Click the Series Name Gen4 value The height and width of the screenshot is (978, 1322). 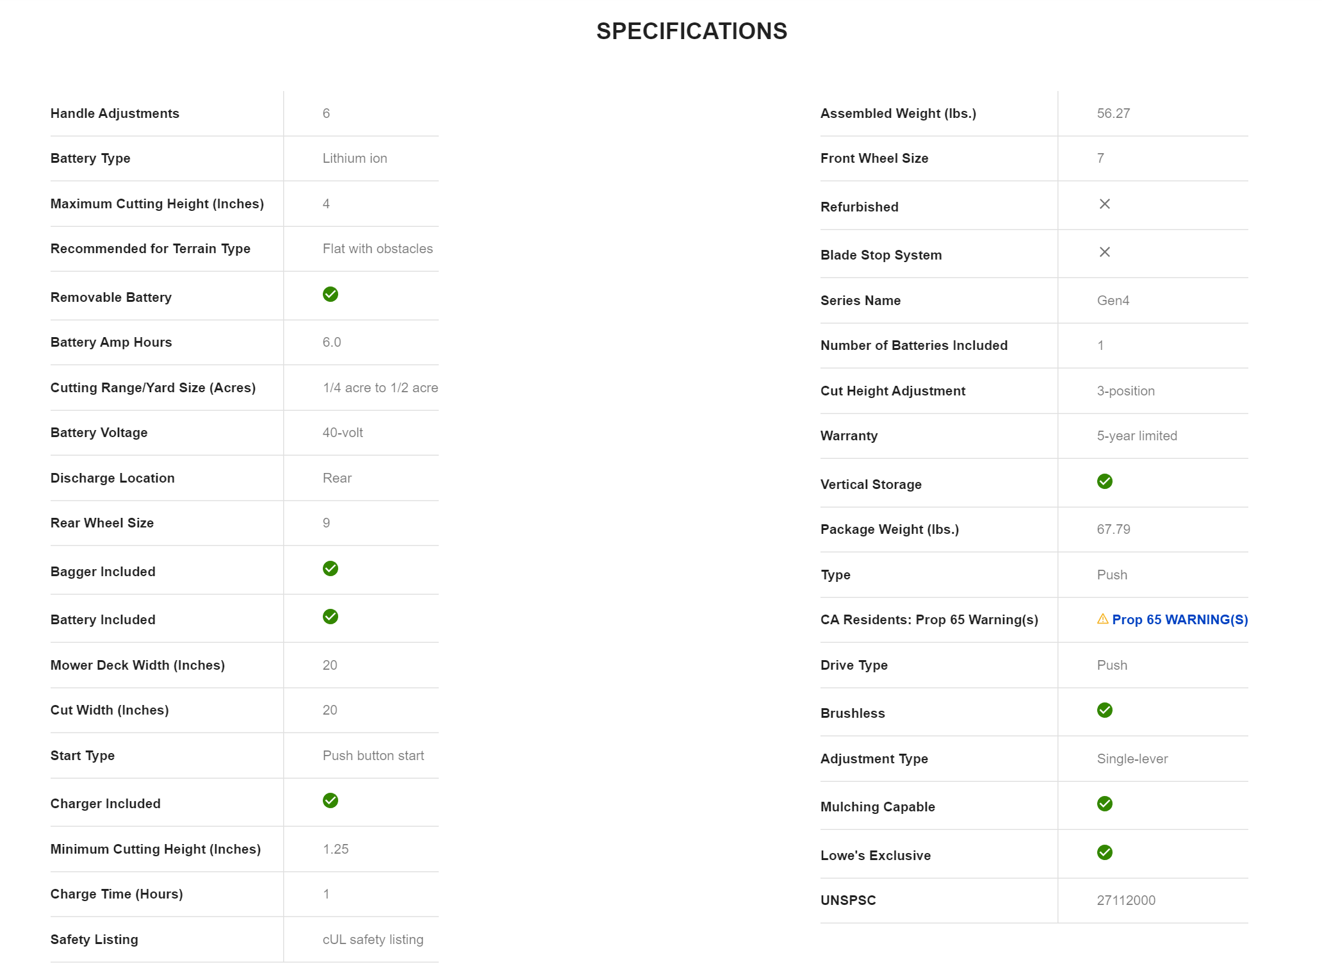click(1113, 301)
